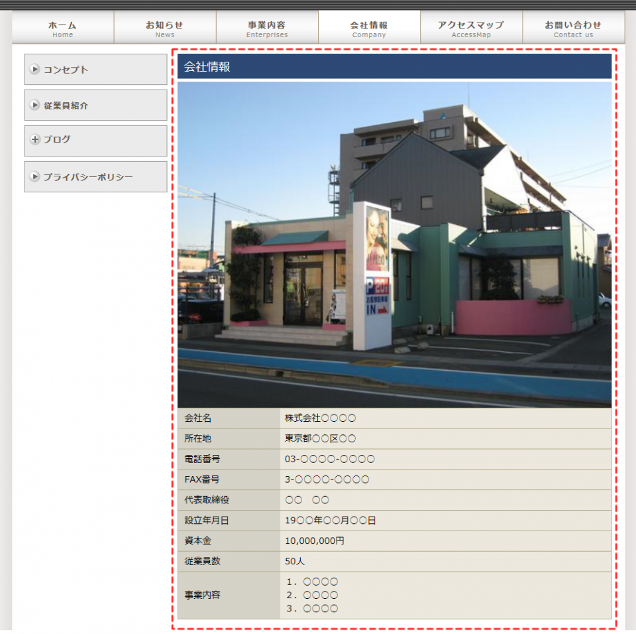
Task: Select the 03-〇〇〇〇-〇〇〇〇 phone value
Action: 329,459
